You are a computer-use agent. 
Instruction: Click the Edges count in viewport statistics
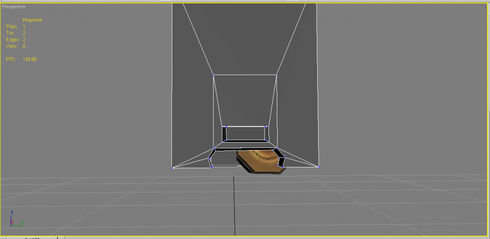24,40
